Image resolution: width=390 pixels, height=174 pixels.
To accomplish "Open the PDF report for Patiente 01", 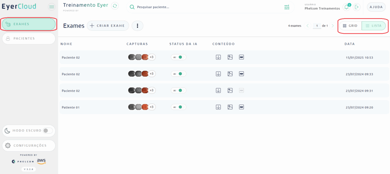I will 241,107.
